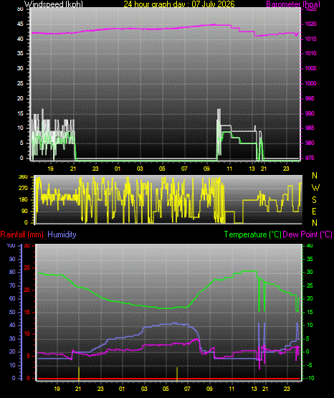The width and height of the screenshot is (334, 398).
Task: Click the yellow tick marker above the first 21 on rainfall chart
Action: point(79,374)
